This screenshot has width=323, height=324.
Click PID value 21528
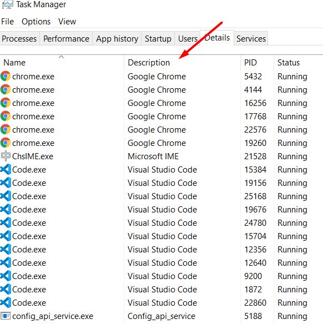click(x=255, y=156)
